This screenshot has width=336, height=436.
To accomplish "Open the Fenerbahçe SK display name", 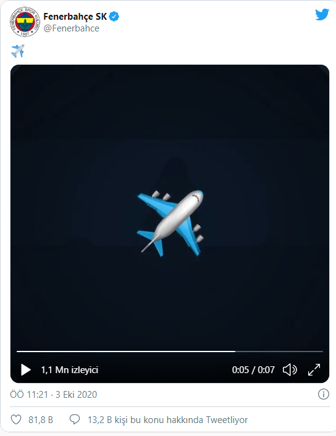I will 75,17.
